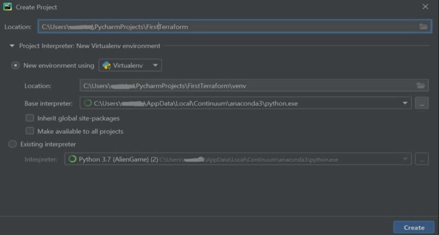Image resolution: width=439 pixels, height=235 pixels.
Task: Click the anaconda3 python.exe base interpreter path
Action: 196,104
